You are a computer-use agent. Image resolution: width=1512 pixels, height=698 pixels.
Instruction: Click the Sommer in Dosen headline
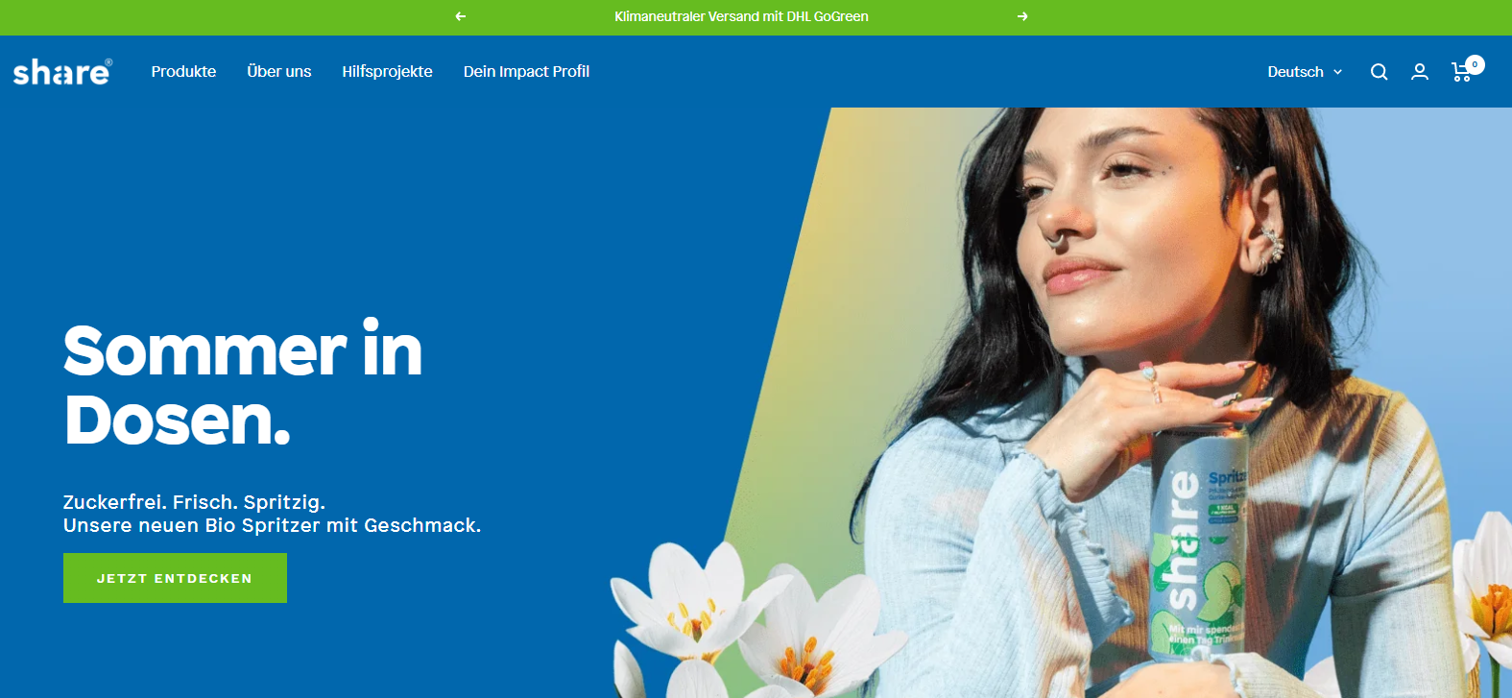243,384
